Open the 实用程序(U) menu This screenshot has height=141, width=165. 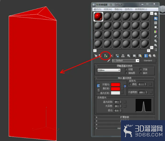[x=141, y=9]
